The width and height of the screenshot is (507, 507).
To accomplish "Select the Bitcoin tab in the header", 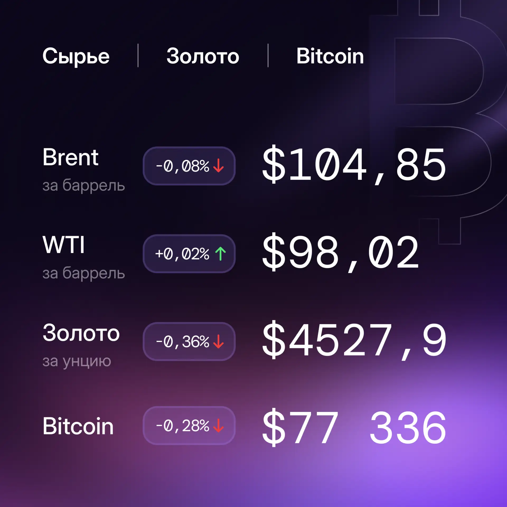I will click(x=330, y=56).
